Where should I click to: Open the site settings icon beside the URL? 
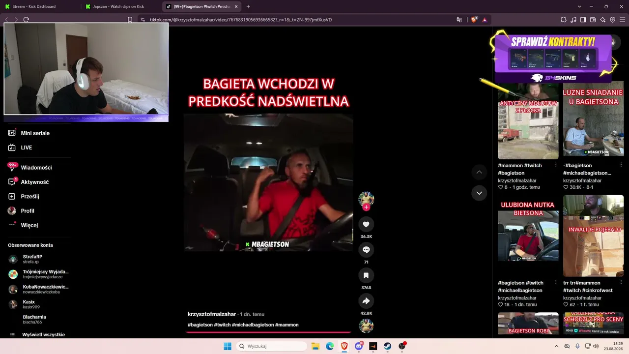coord(143,20)
